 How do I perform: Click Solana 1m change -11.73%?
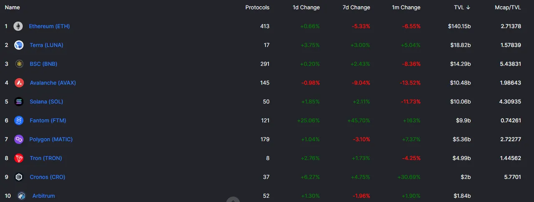point(410,102)
